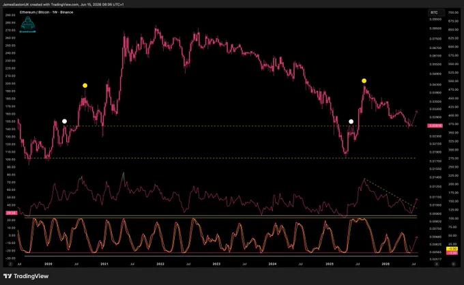This screenshot has width=464, height=285.
Task: Click the '2022' label on time axis
Action: click(160, 264)
